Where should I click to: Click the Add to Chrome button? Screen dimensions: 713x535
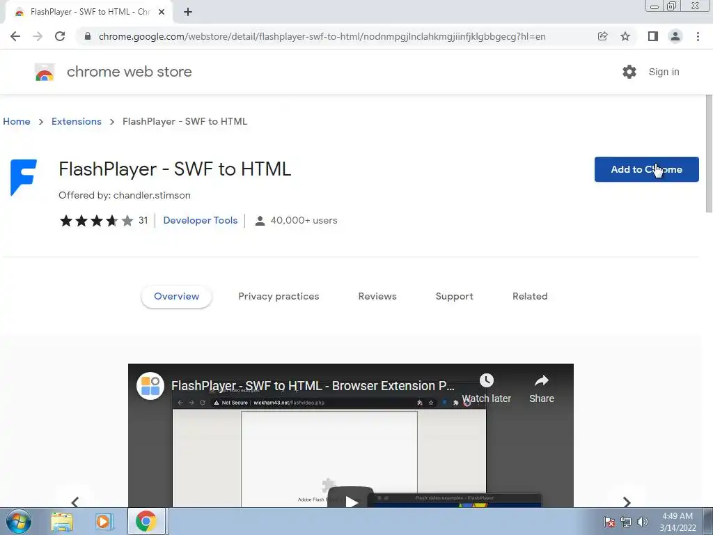click(x=647, y=169)
